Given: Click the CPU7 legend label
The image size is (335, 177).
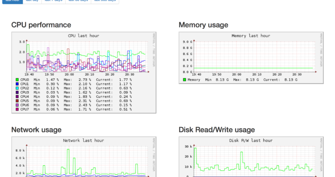Looking at the screenshot, I should [25, 109].
